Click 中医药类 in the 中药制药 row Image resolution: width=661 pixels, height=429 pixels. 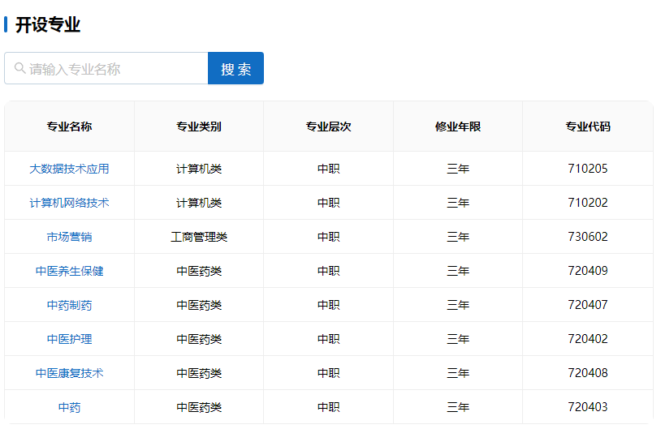(199, 305)
